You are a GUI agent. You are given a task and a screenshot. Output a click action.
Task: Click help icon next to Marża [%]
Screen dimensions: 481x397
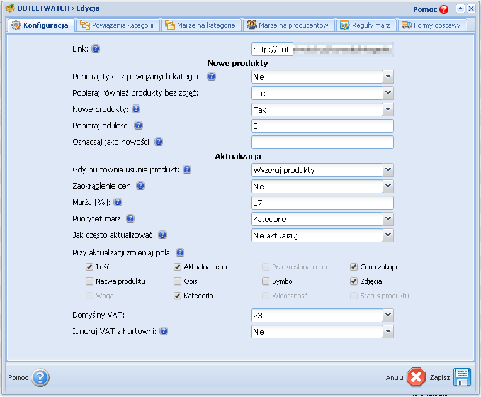pyautogui.click(x=118, y=203)
